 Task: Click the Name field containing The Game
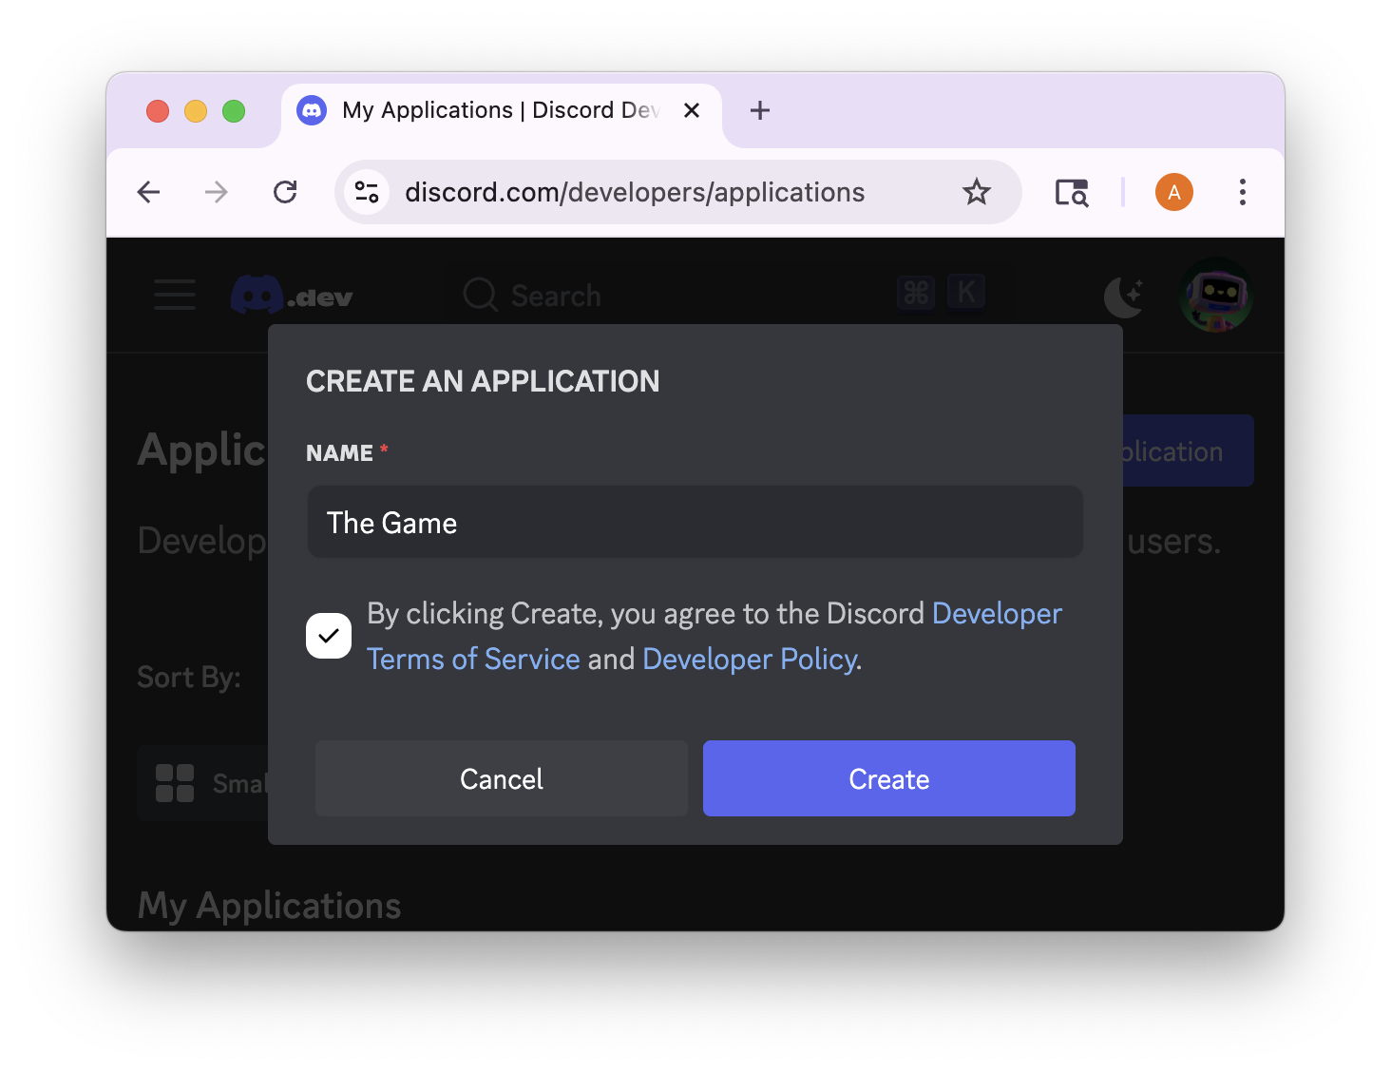coord(695,522)
